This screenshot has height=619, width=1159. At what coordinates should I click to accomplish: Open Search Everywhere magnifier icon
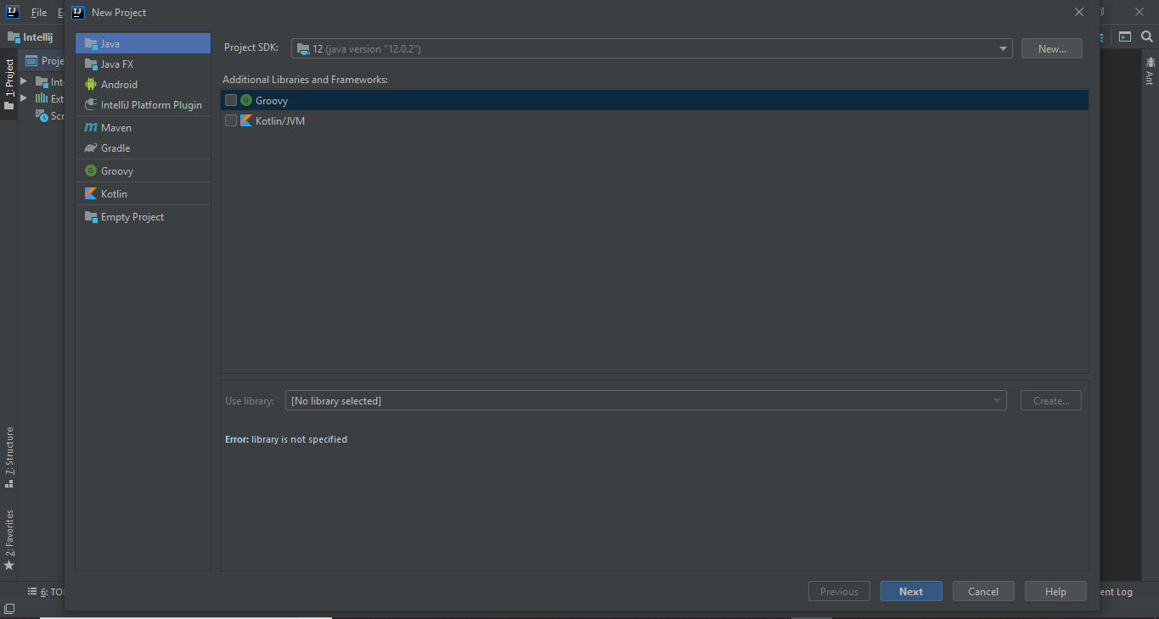click(1146, 36)
